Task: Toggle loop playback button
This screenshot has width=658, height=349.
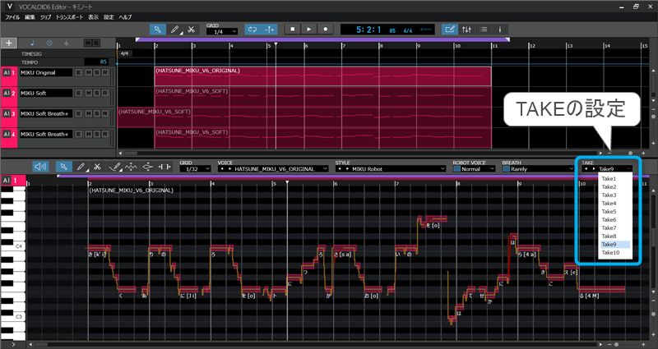Action: click(x=253, y=30)
